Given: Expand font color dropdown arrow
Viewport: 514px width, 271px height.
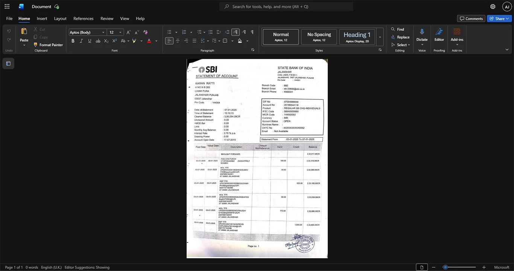Looking at the screenshot, I should coord(157,41).
